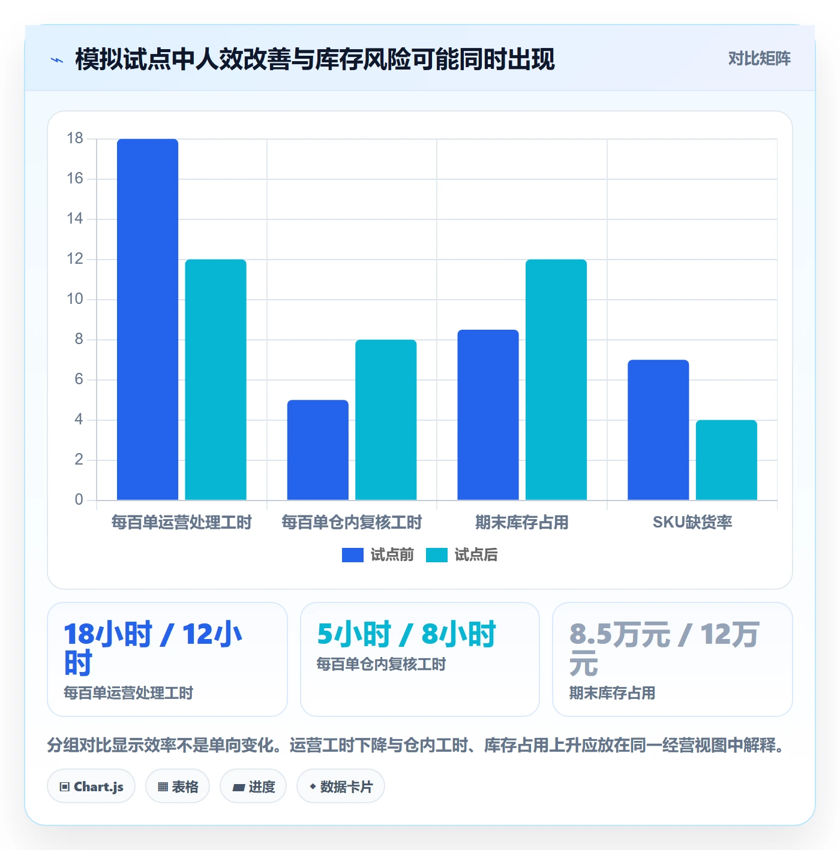Click 试点后 bar for 每百单仓内复核工时
840x850 pixels.
click(x=386, y=420)
